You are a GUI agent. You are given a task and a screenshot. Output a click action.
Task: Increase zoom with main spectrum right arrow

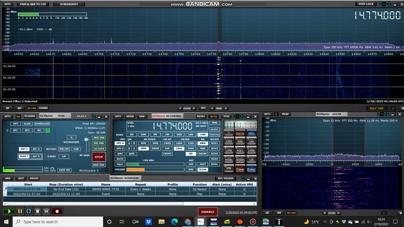coord(194,108)
